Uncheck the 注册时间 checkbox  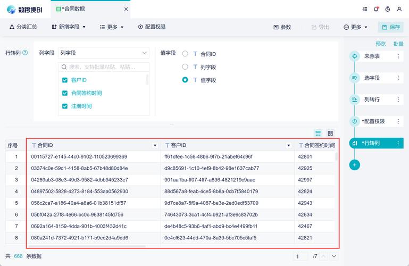pyautogui.click(x=65, y=106)
